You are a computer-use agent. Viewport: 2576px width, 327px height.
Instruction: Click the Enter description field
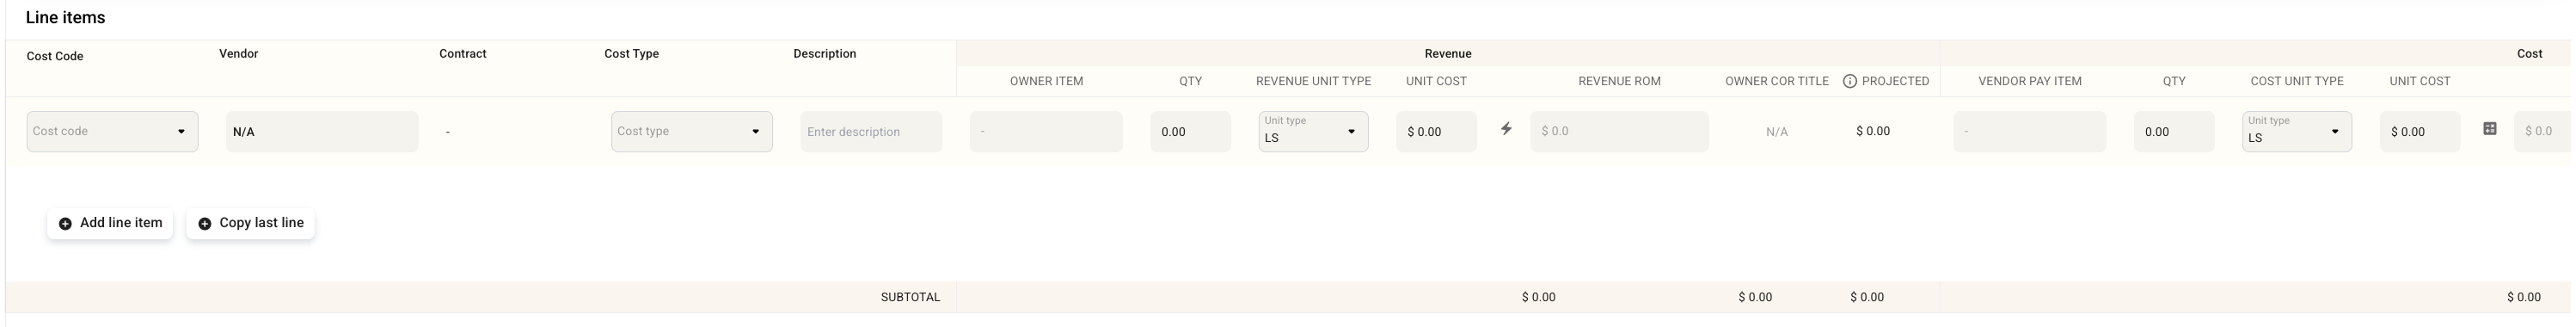(871, 132)
